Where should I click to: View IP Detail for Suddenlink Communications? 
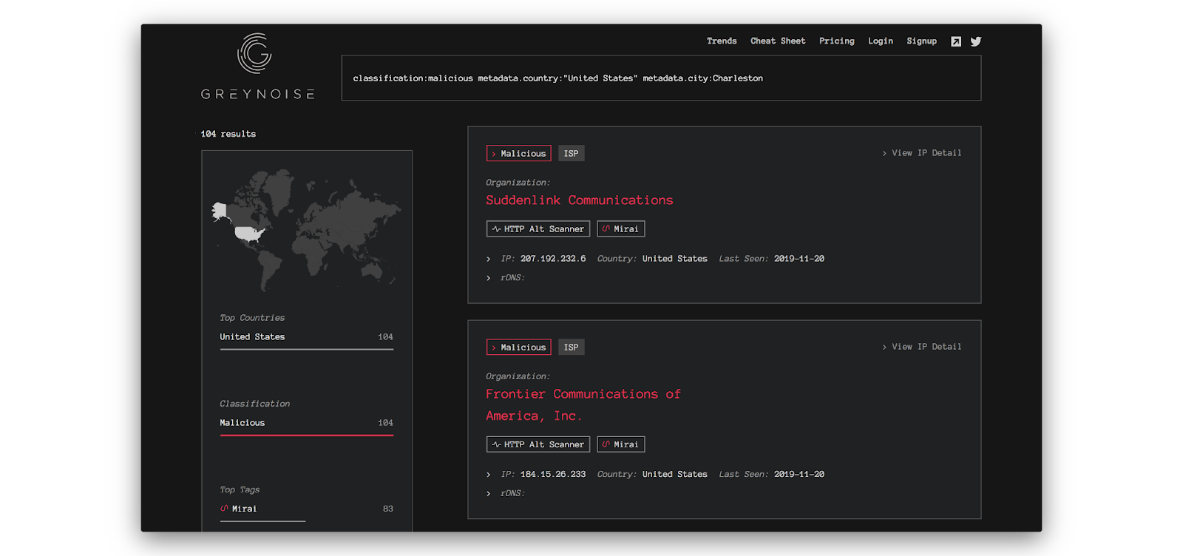tap(922, 153)
